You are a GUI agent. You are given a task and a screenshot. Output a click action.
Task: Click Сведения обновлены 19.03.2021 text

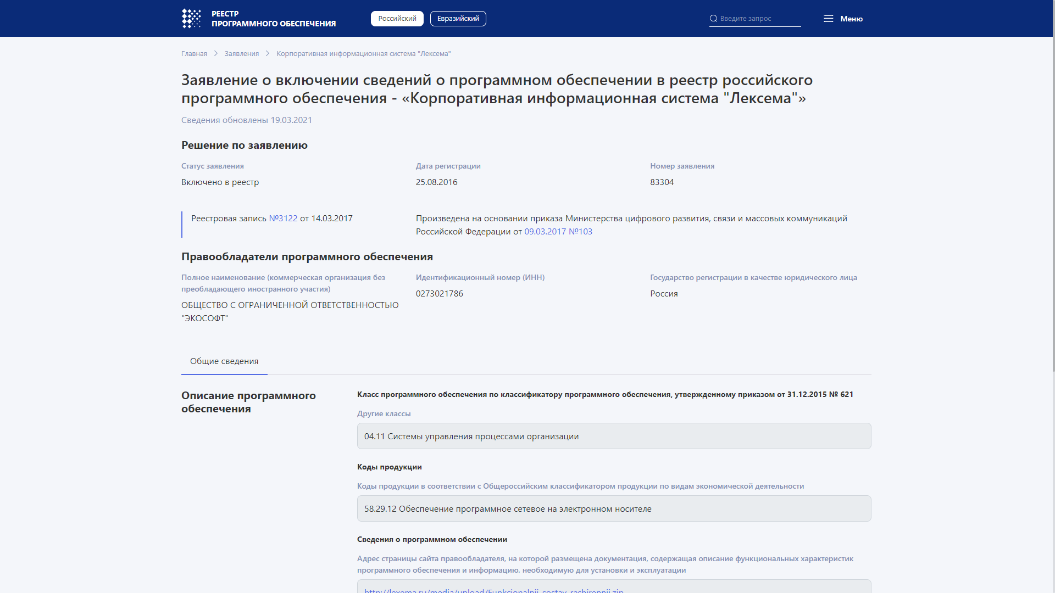click(247, 120)
